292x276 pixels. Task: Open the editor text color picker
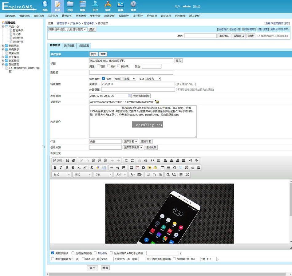[x=132, y=175]
